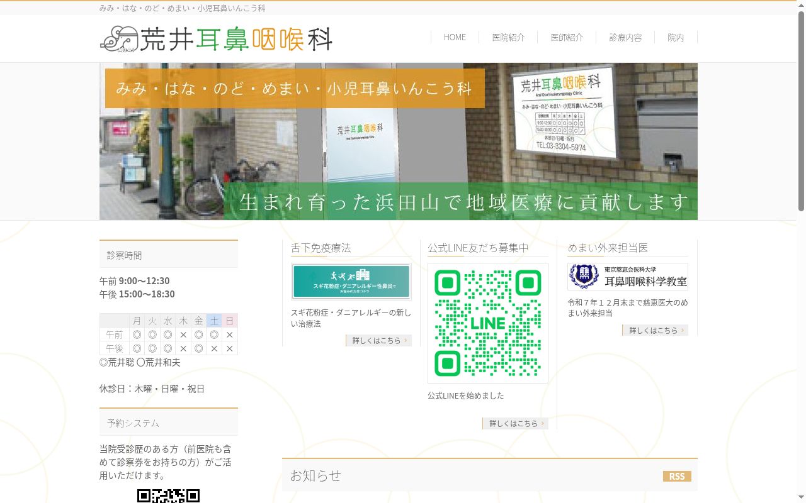
Task: Click the 午後 15:00〜18:30 hours text
Action: 137,294
